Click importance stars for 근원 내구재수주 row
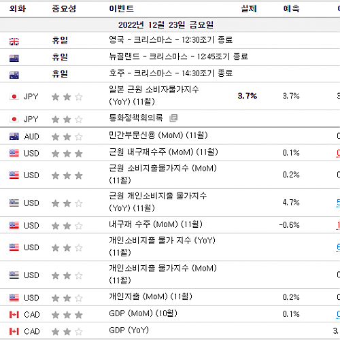The width and height of the screenshot is (340, 340). (x=67, y=154)
